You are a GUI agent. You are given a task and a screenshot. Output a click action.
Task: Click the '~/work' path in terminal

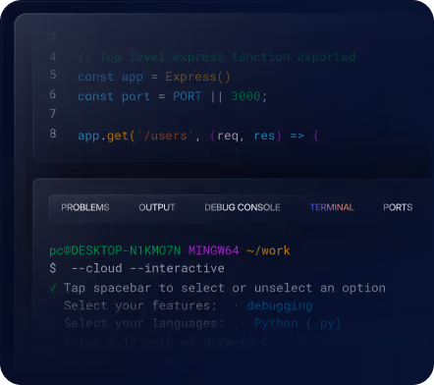point(268,250)
